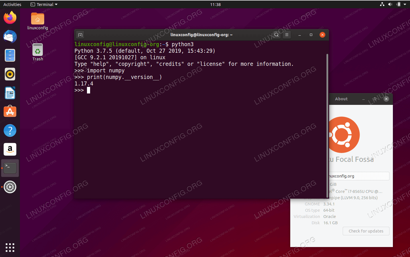Launch Amazon from the dock
Viewport: 410px width, 257px height.
[10, 149]
